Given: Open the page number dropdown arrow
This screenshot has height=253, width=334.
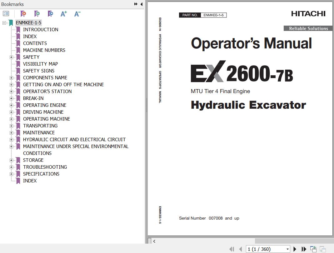Looking at the screenshot, I should [x=287, y=249].
